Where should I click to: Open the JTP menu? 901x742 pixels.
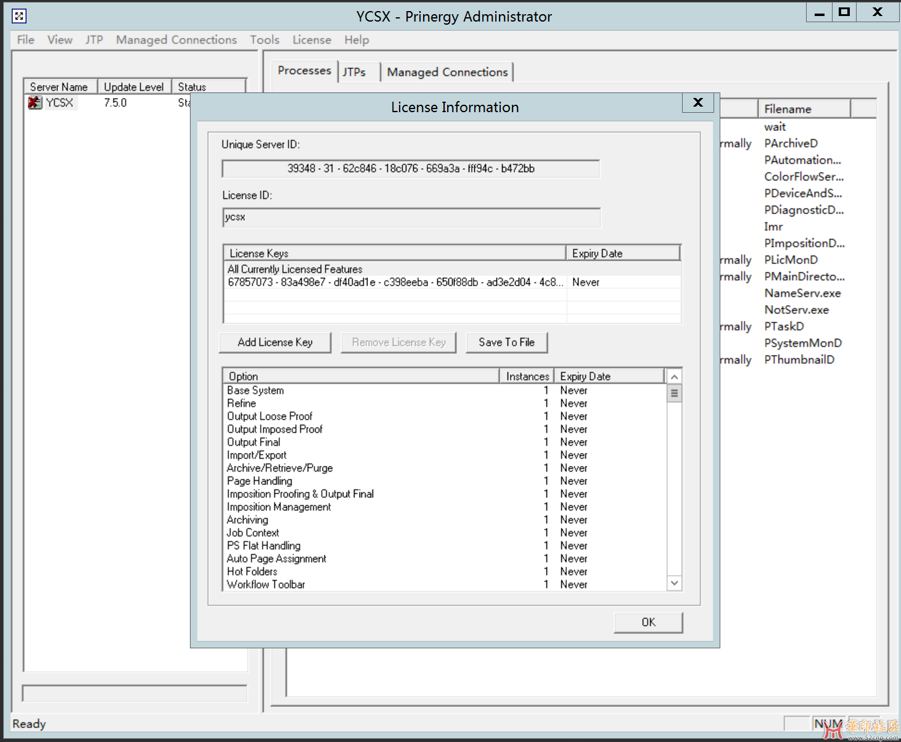94,39
